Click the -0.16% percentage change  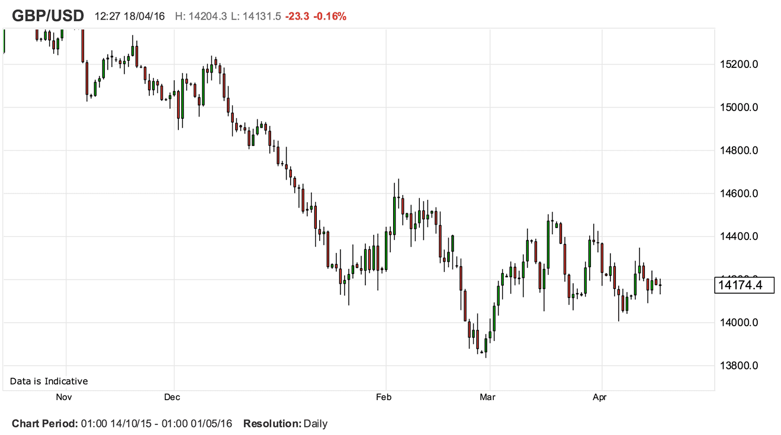coord(330,17)
